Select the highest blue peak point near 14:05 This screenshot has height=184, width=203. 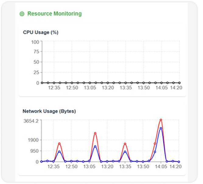[161, 128]
